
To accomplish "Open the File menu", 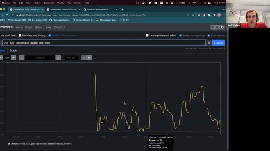I will coord(14,3).
